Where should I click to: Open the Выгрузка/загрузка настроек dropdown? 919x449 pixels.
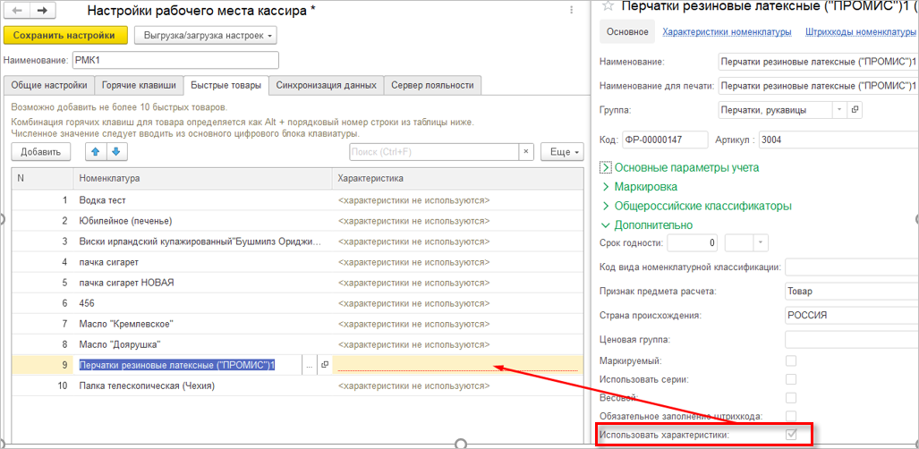pos(205,36)
